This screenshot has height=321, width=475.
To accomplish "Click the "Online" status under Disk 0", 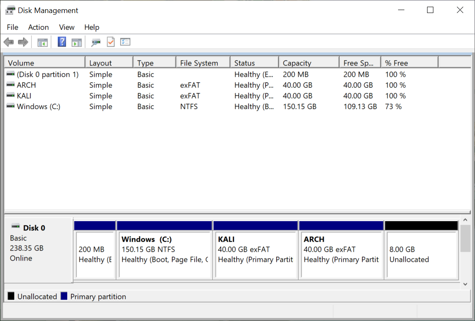I will [21, 258].
